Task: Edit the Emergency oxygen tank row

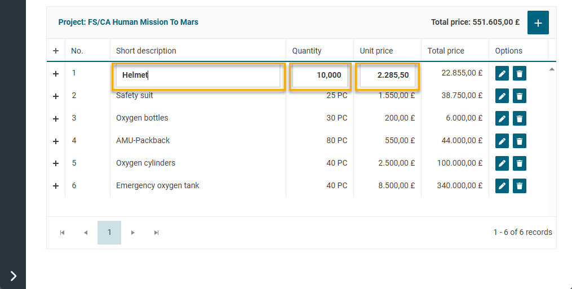Action: pyautogui.click(x=502, y=186)
